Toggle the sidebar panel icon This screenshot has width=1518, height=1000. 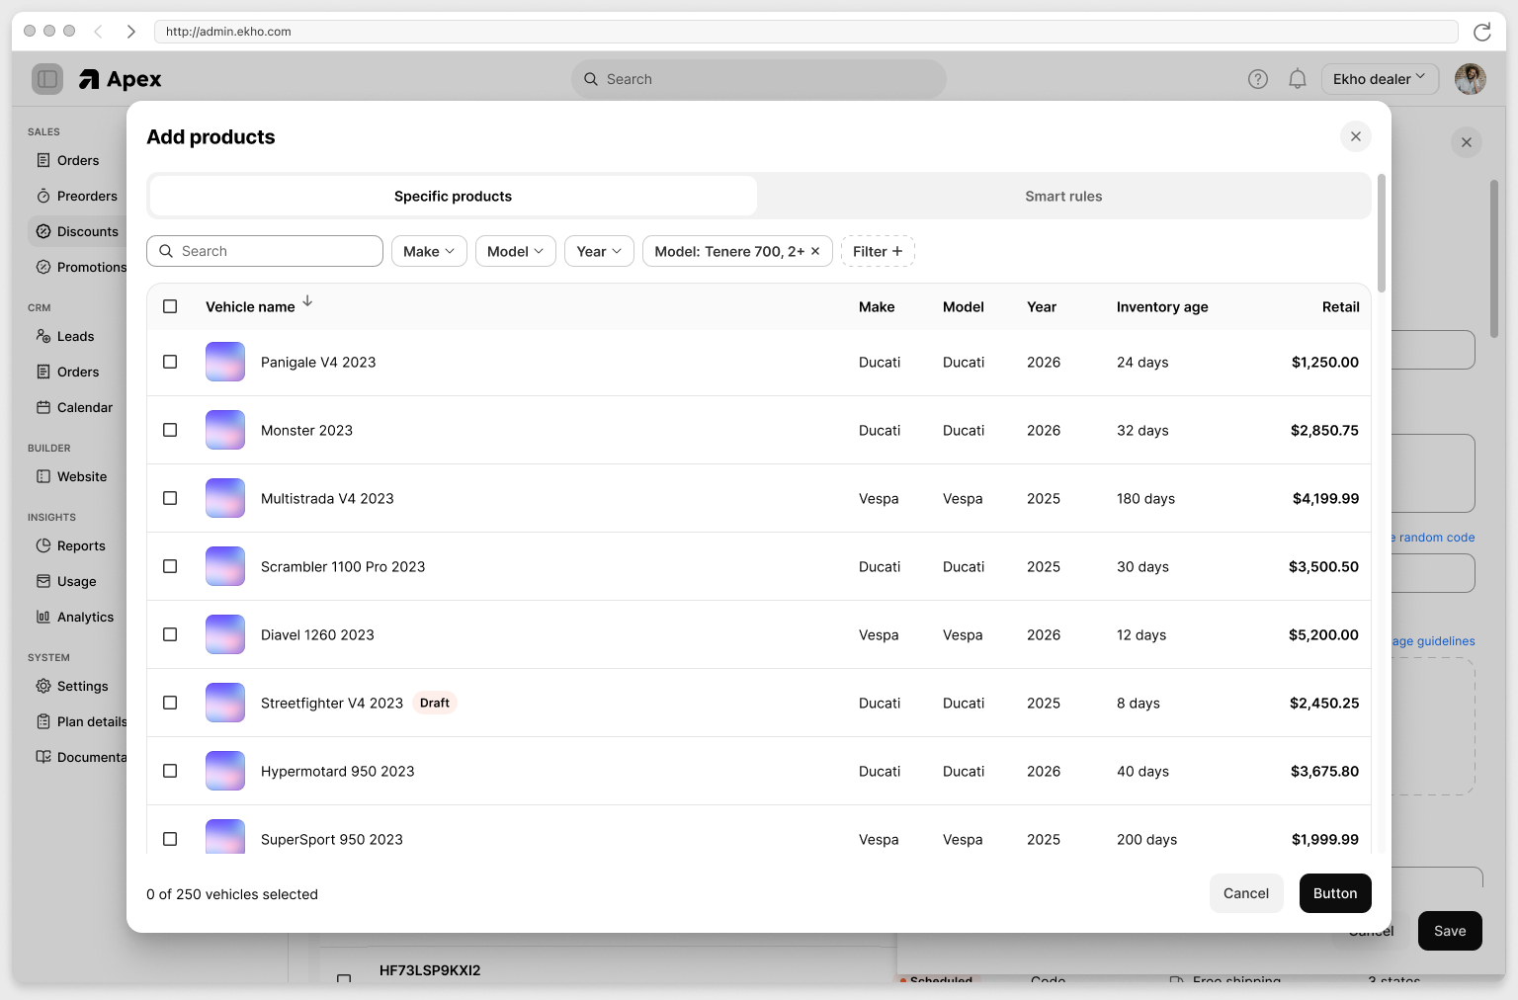click(47, 79)
